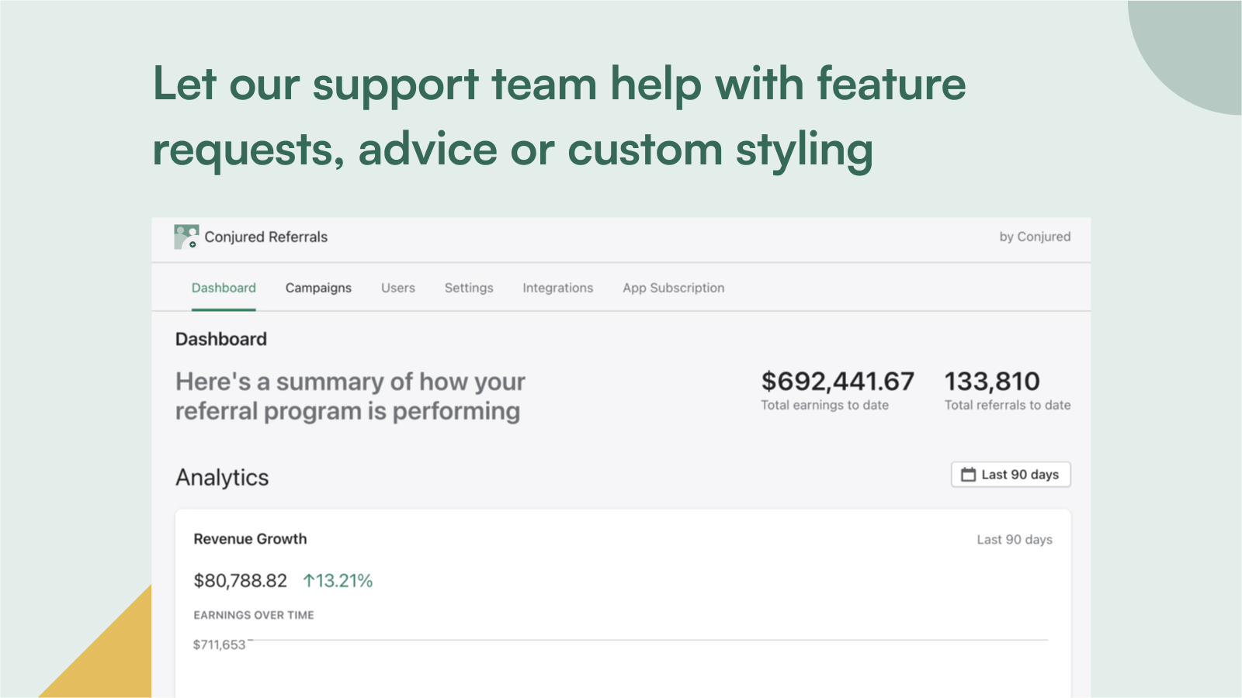
Task: Click the Analytics section heading
Action: 221,477
